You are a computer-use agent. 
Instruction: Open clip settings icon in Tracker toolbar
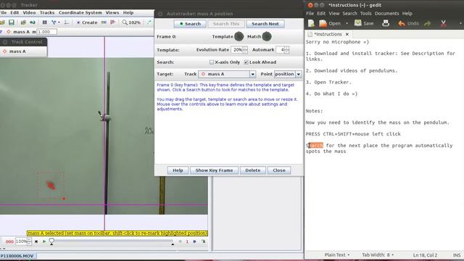(45, 22)
